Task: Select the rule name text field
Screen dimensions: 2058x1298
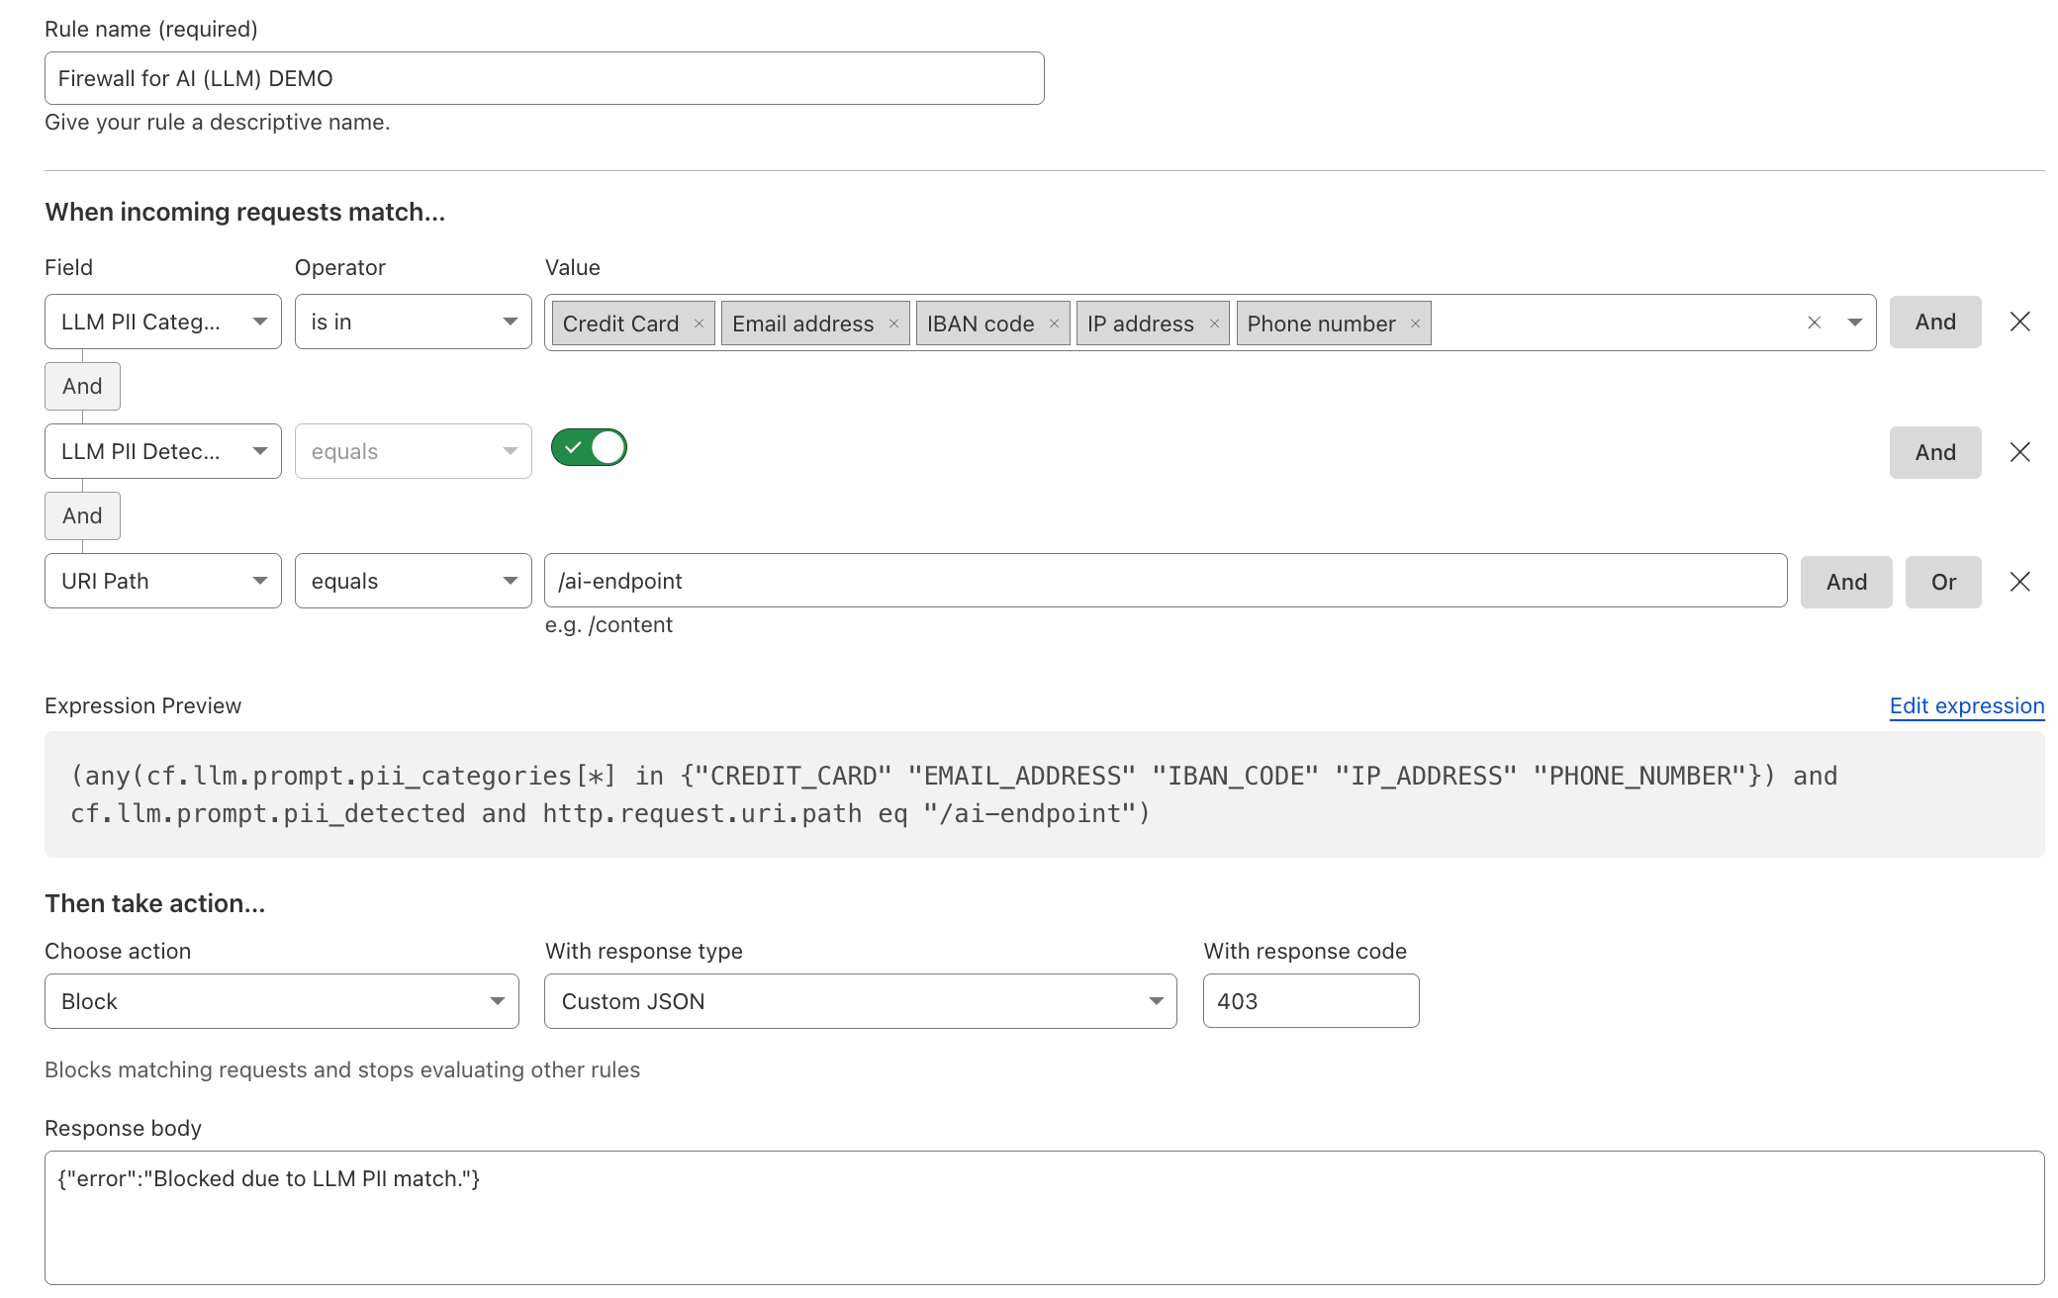Action: pos(543,77)
